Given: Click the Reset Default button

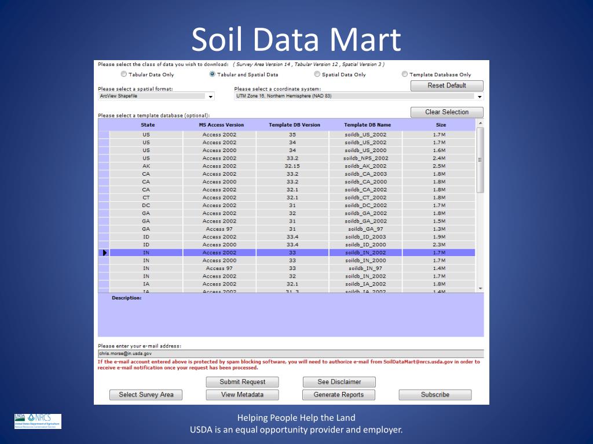Looking at the screenshot, I should [446, 86].
